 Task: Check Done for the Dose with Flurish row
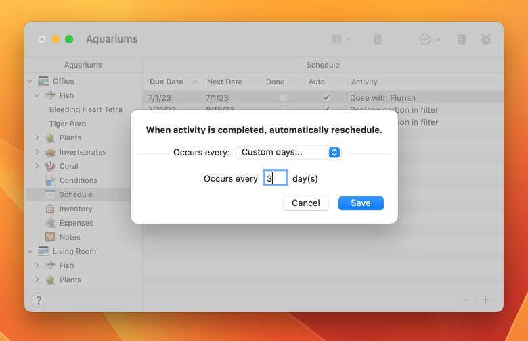[283, 98]
